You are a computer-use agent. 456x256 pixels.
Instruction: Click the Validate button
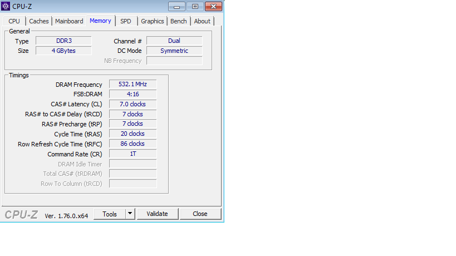[158, 214]
